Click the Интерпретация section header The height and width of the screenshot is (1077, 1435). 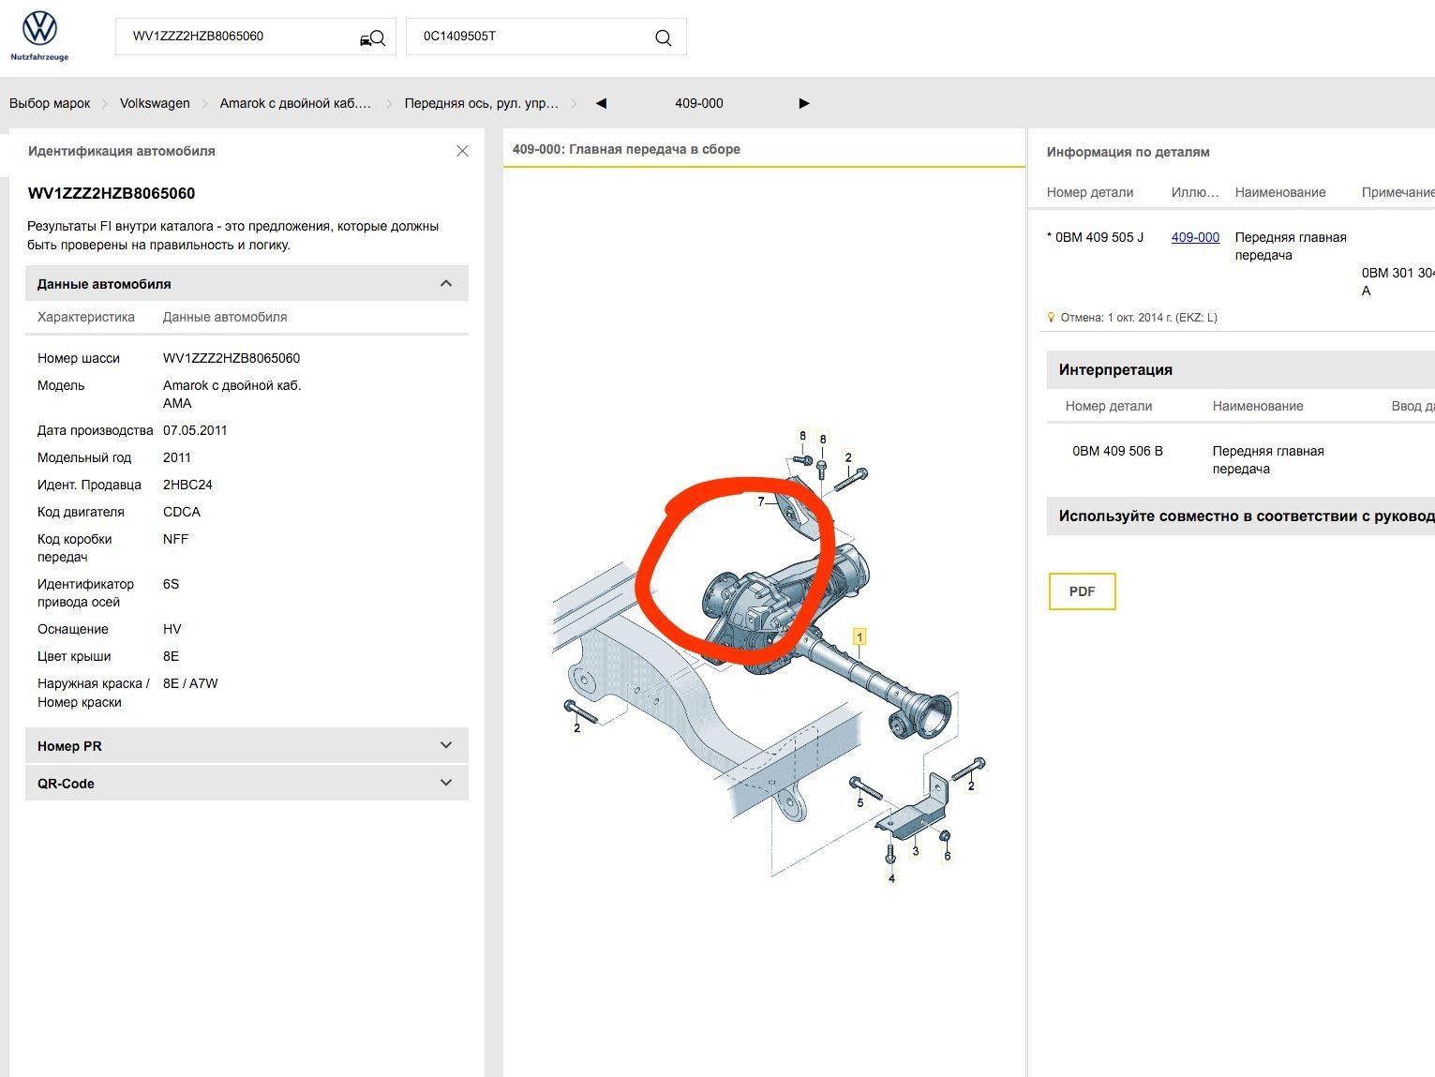(1240, 369)
